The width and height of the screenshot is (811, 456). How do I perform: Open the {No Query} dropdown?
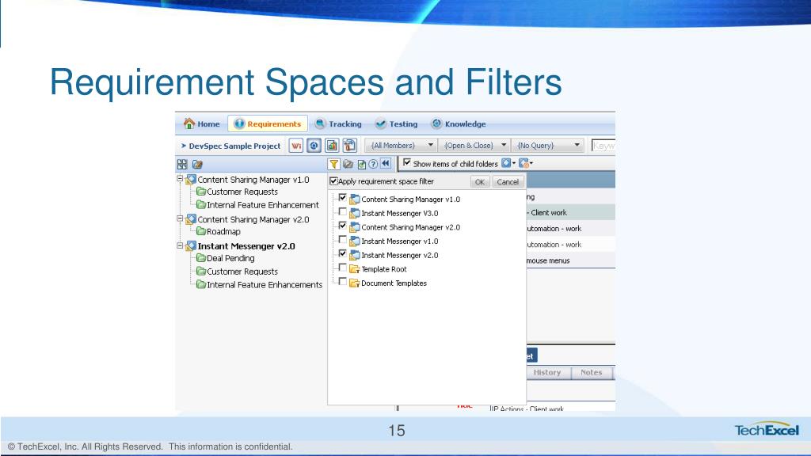tap(548, 146)
